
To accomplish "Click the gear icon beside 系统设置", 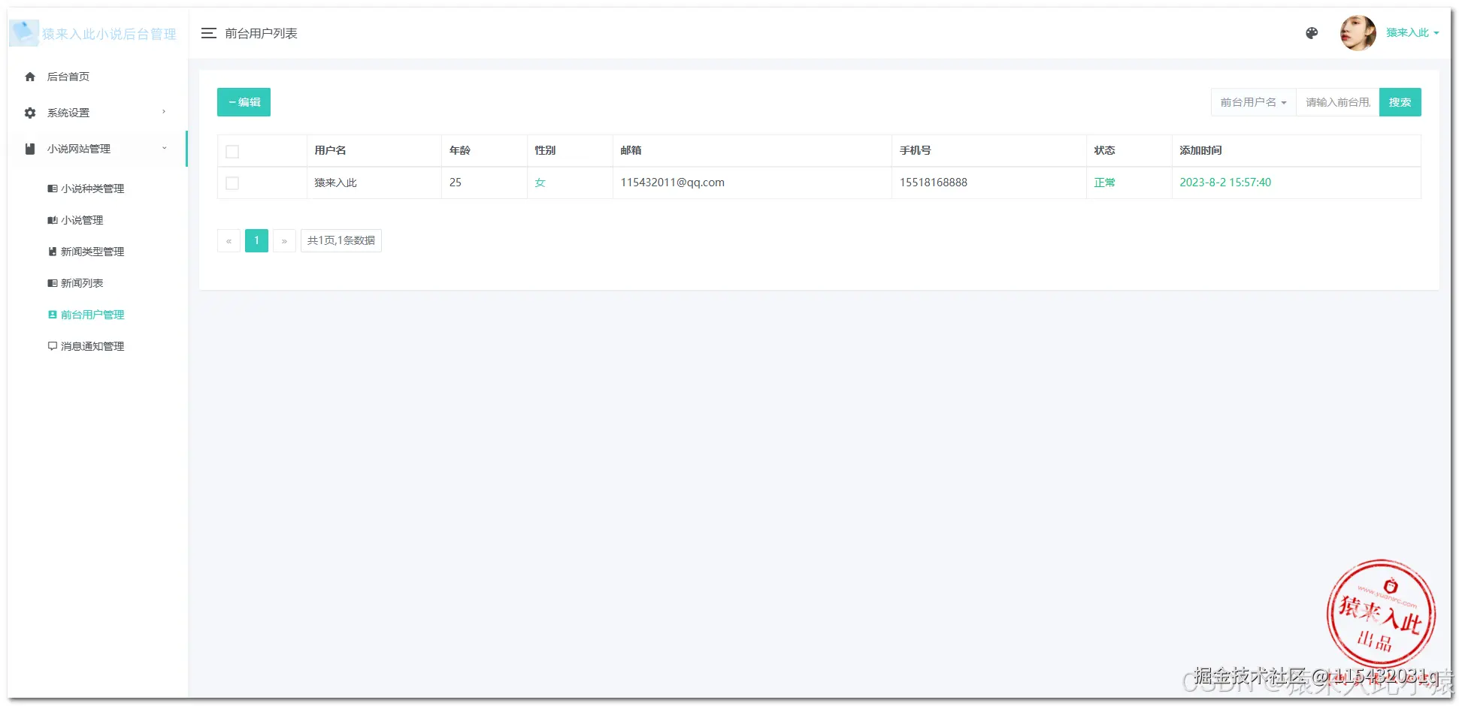I will tap(30, 113).
